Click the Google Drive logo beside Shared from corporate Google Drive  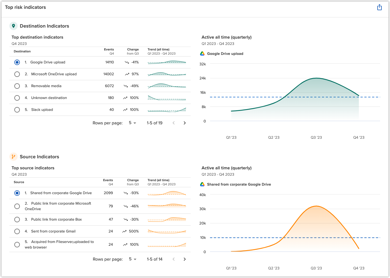coord(202,184)
